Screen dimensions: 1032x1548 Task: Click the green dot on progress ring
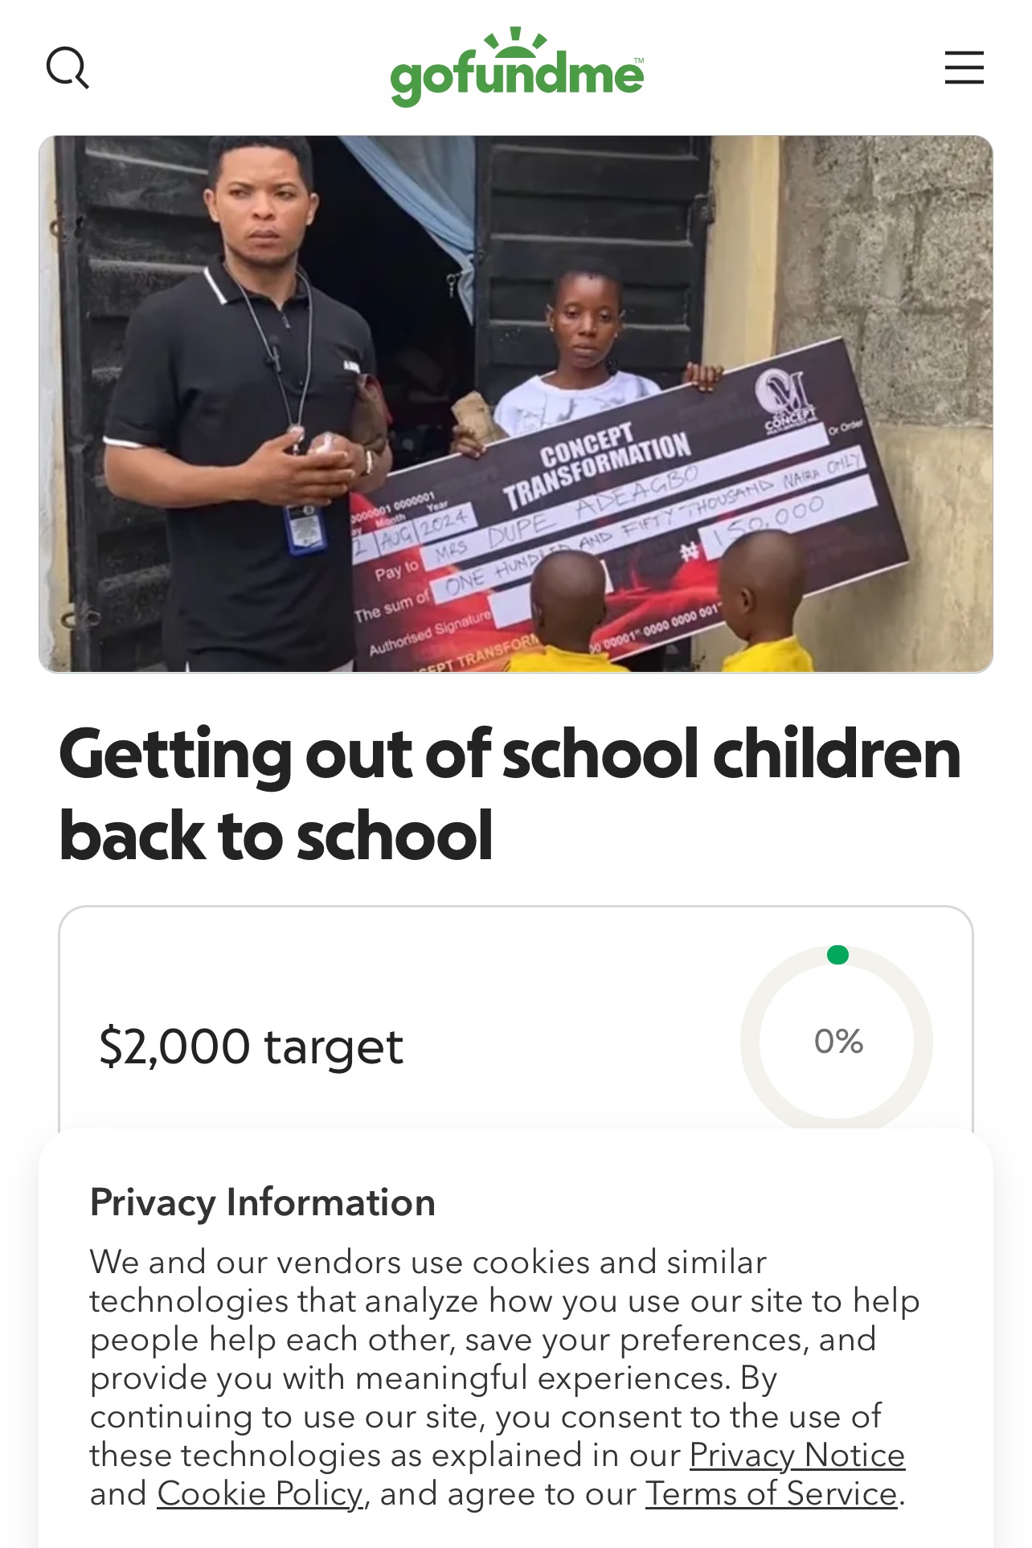point(837,955)
